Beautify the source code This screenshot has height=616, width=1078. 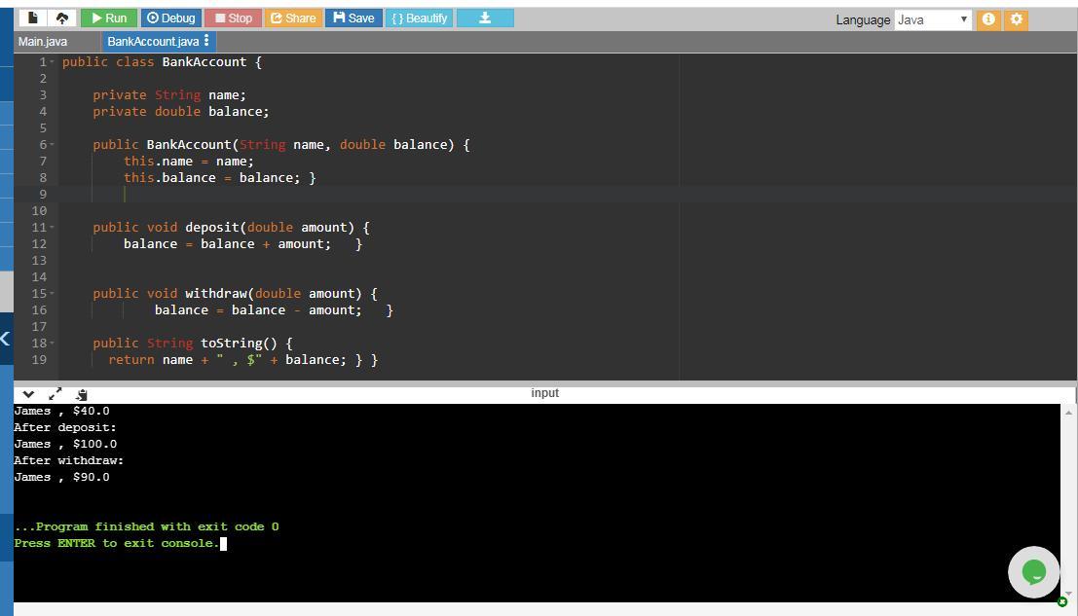point(420,18)
